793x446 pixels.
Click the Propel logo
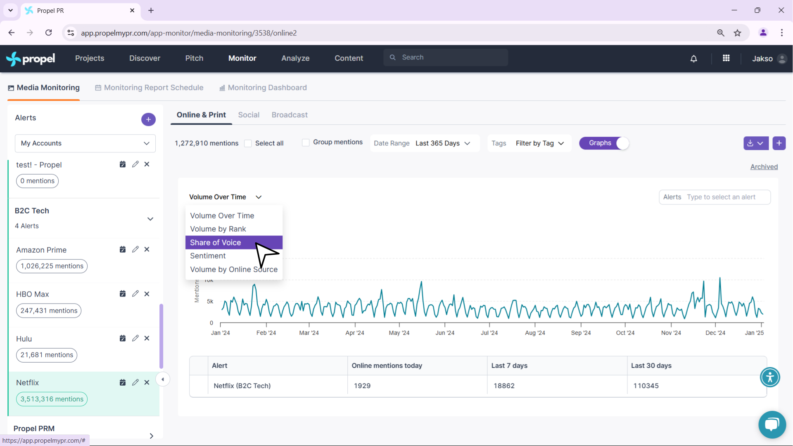click(31, 59)
